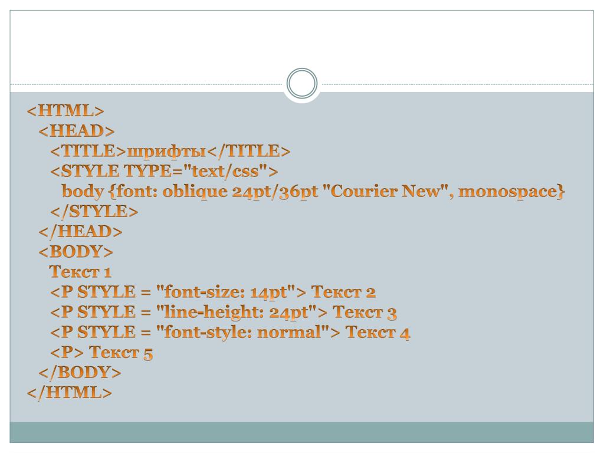604x453 pixels.
Task: Click the closing </HTML> tag
Action: click(x=70, y=392)
